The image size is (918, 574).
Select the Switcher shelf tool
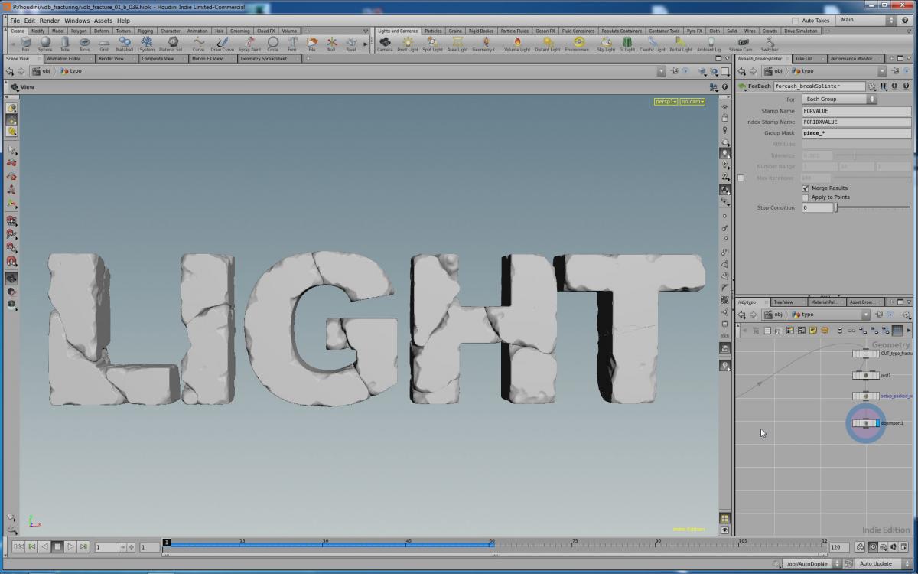(x=769, y=44)
